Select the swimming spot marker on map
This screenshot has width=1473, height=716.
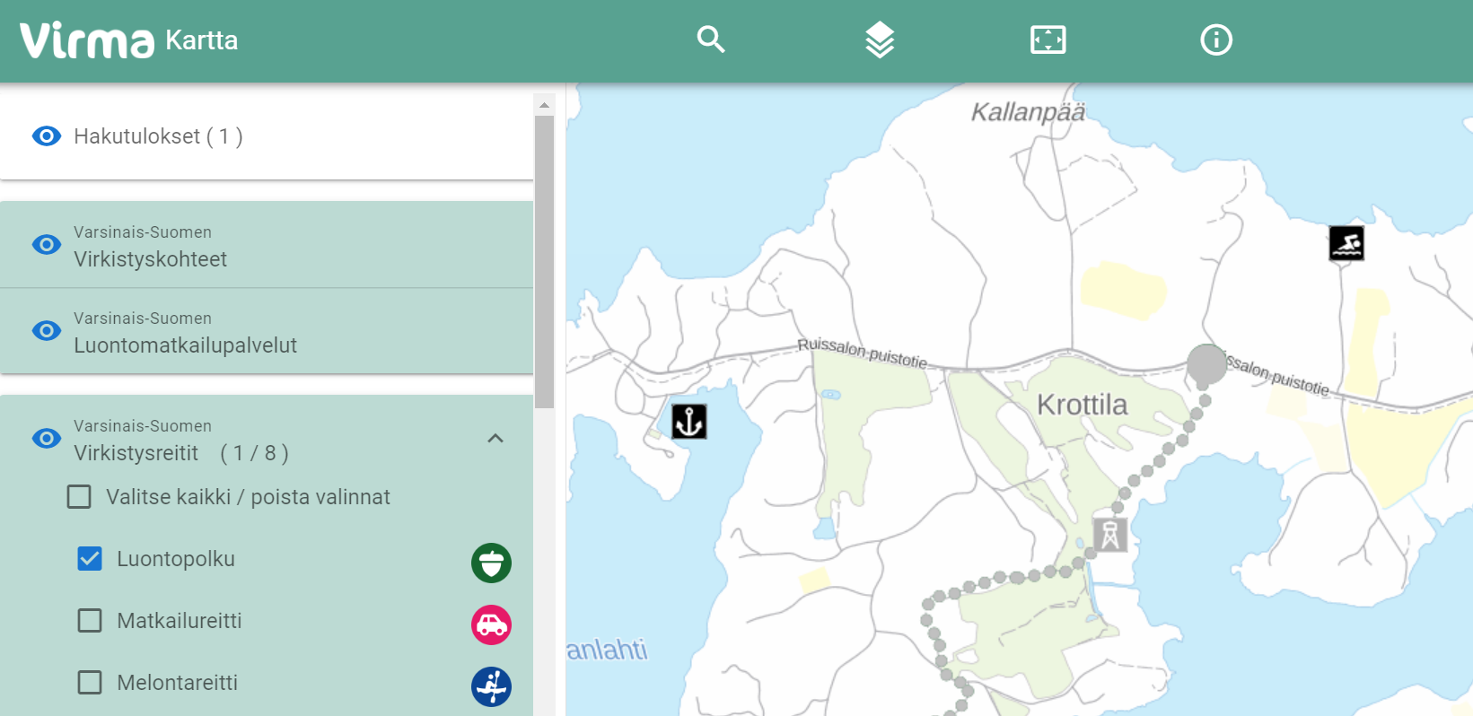click(1346, 242)
